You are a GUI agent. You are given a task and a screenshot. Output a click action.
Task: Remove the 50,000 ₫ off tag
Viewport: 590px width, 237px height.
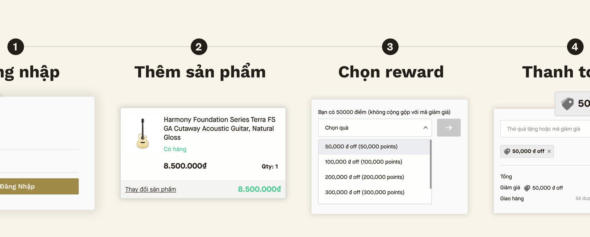pyautogui.click(x=549, y=151)
